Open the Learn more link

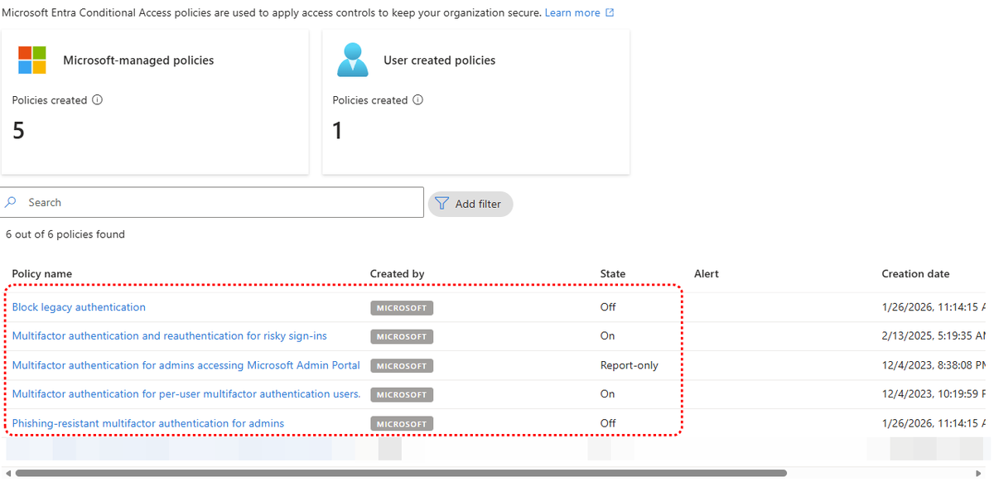572,13
